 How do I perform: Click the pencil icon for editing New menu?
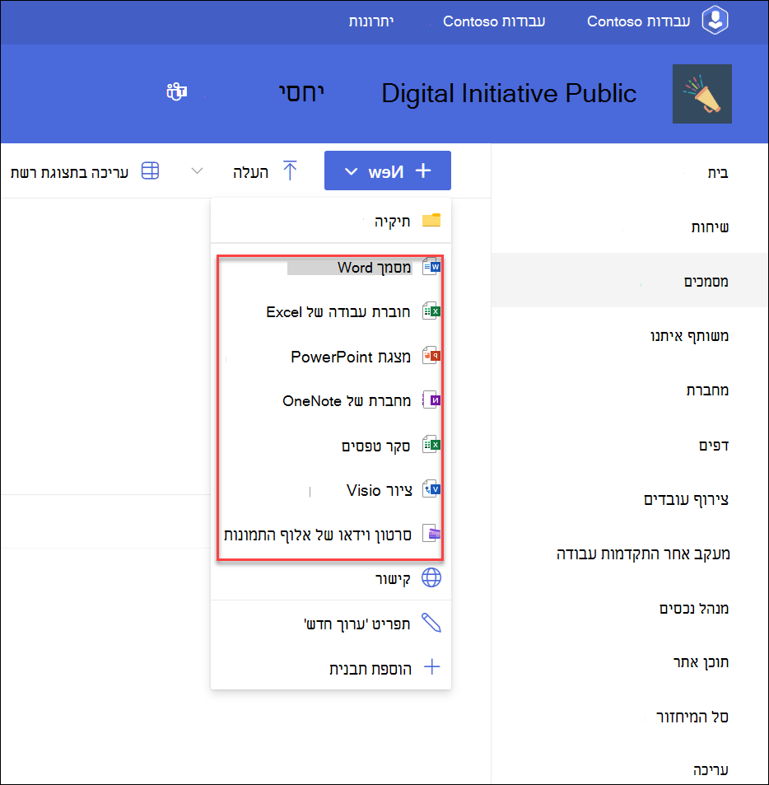[x=431, y=623]
